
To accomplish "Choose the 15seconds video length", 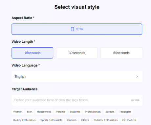I will [x=32, y=53].
